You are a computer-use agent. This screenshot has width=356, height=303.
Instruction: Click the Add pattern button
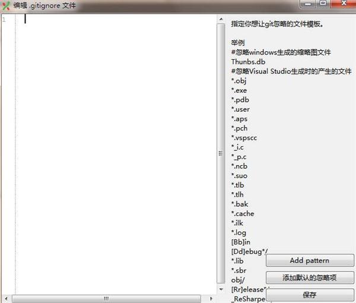point(310,260)
